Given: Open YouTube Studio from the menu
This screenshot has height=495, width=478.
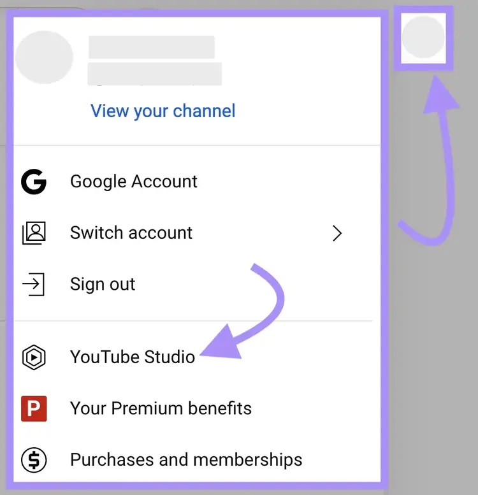Looking at the screenshot, I should click(197, 357).
